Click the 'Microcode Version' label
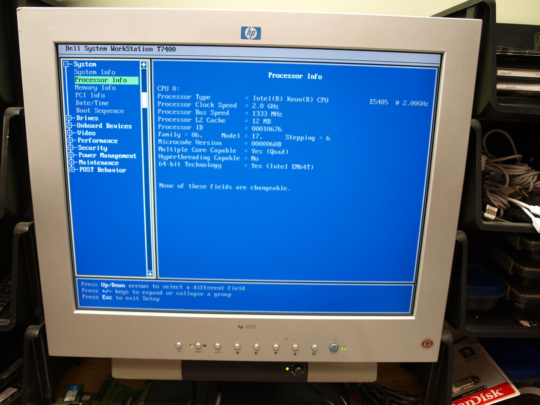 [x=190, y=142]
